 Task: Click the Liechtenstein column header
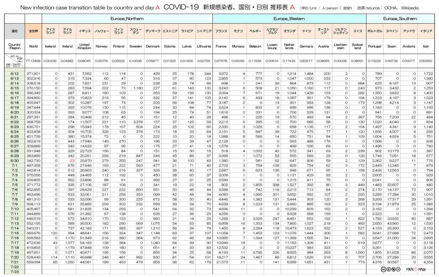341,47
